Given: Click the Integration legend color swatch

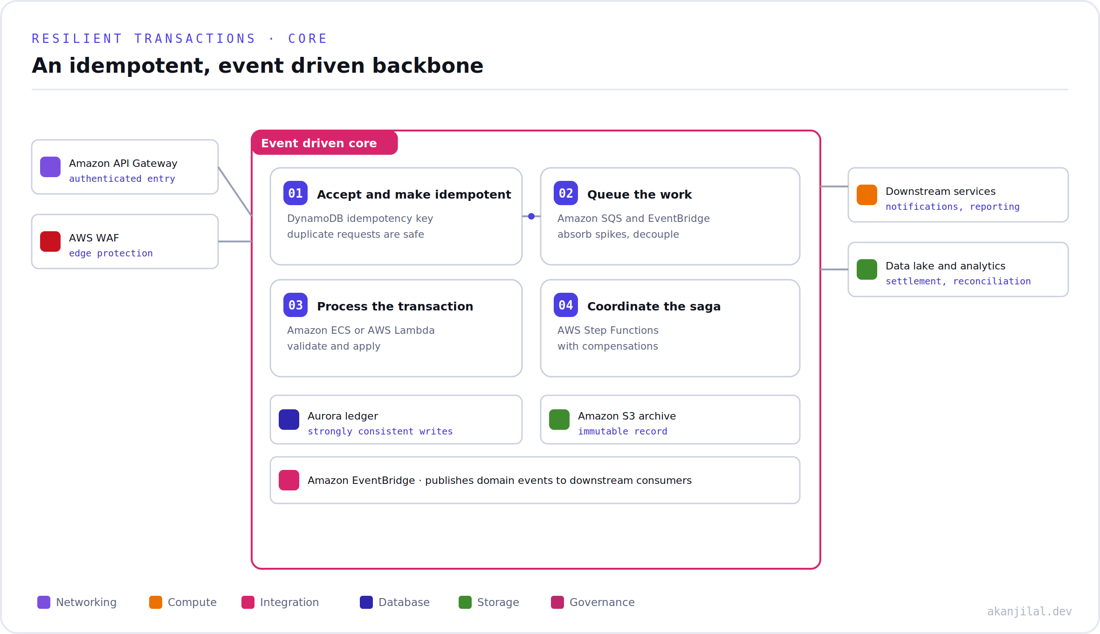Looking at the screenshot, I should click(248, 602).
